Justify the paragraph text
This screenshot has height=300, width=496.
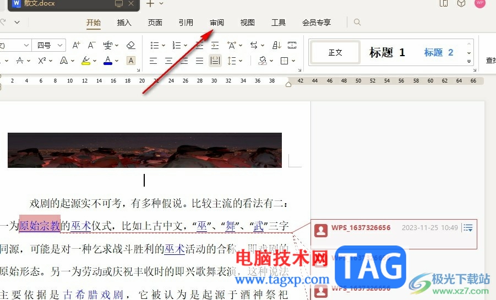click(x=200, y=61)
